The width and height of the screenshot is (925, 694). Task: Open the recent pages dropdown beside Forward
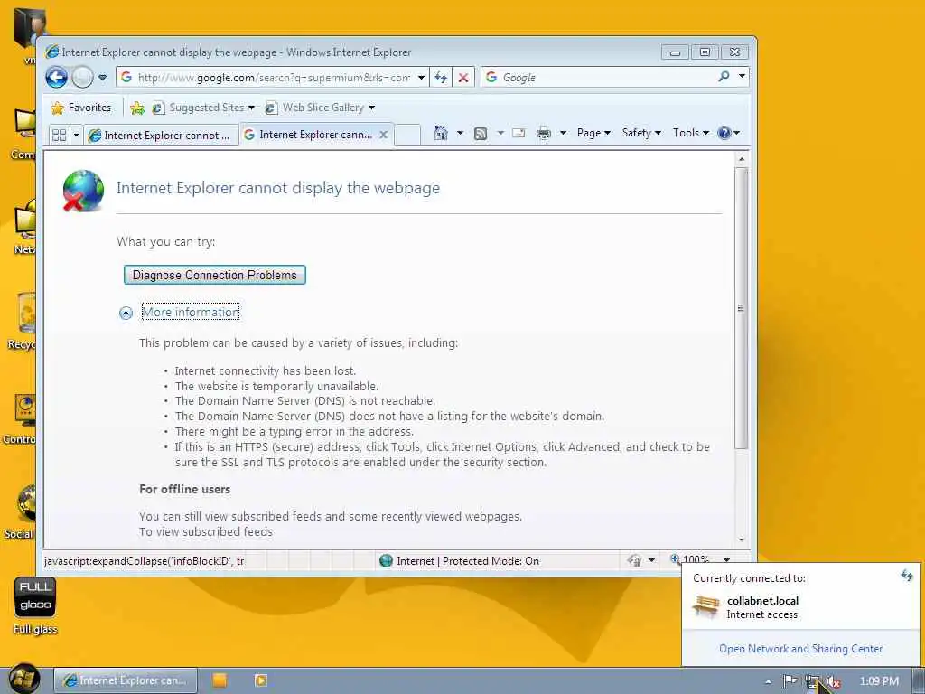pos(103,78)
